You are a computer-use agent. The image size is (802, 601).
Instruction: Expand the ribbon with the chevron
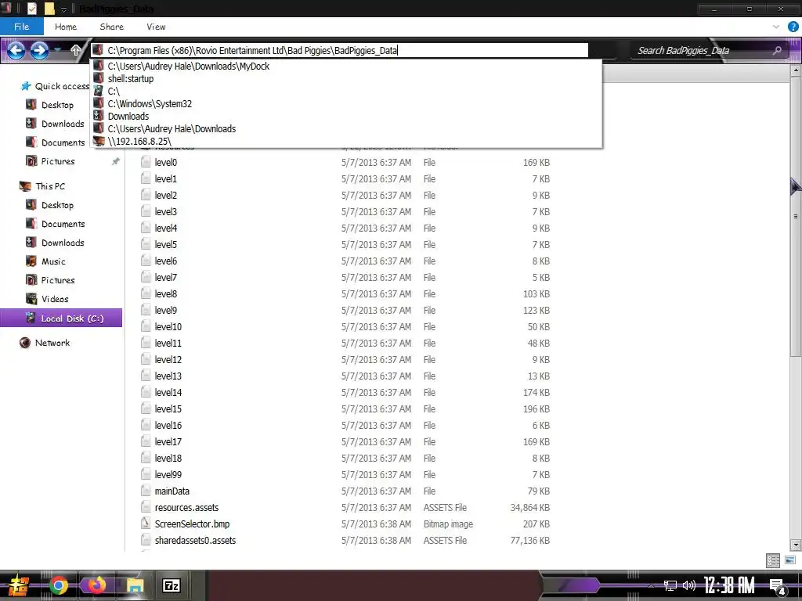tap(776, 27)
